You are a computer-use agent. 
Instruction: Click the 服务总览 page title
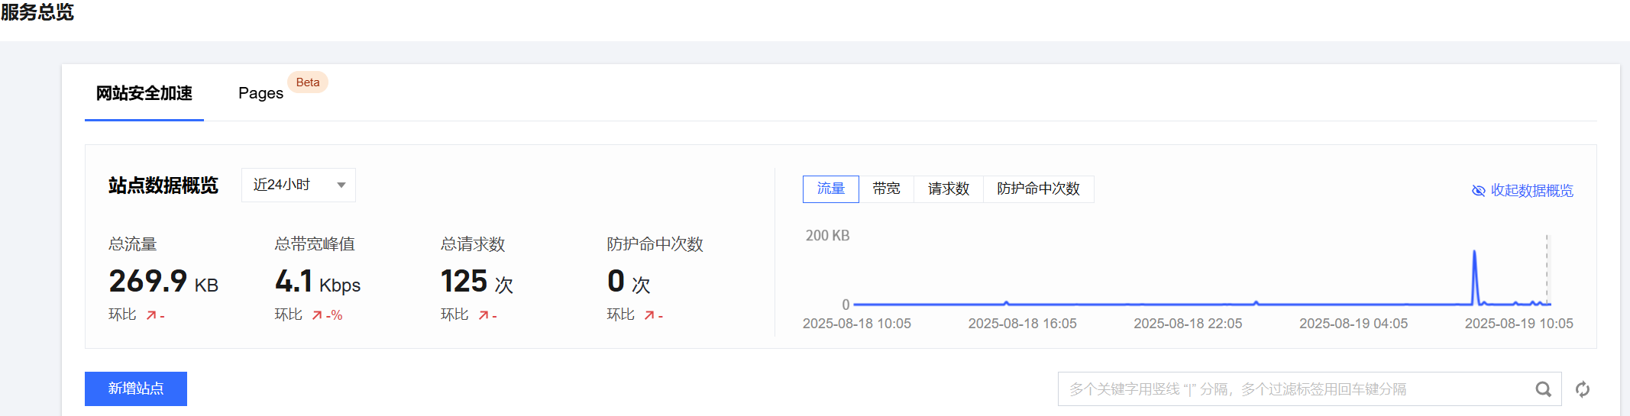pos(37,12)
